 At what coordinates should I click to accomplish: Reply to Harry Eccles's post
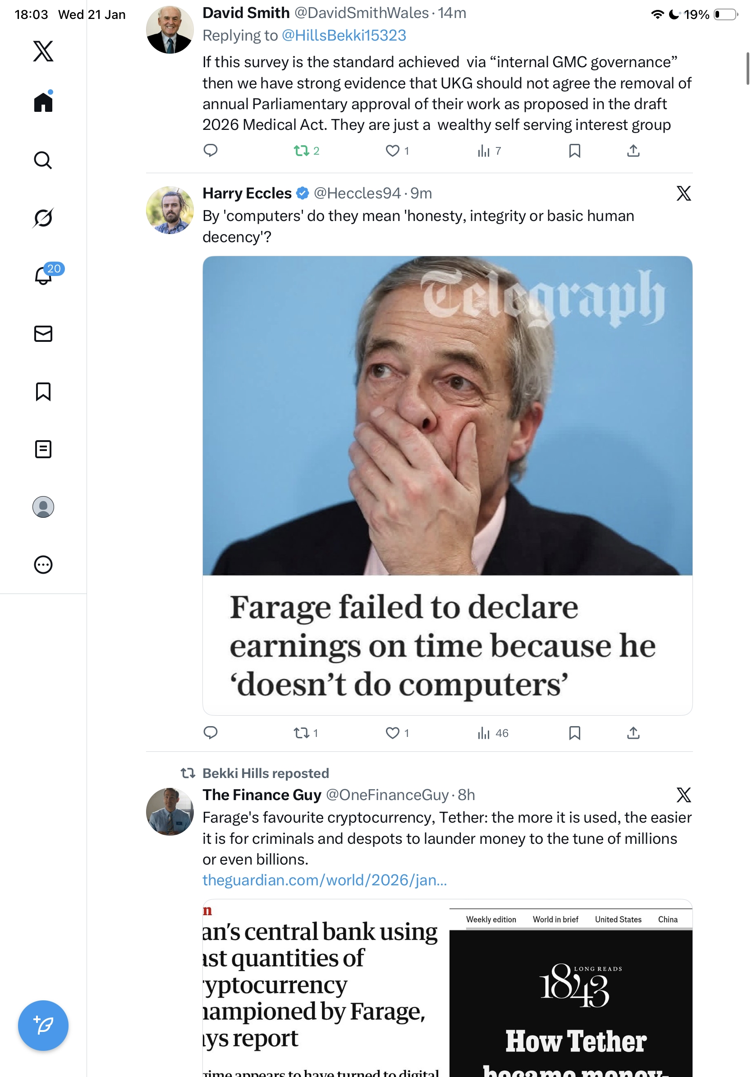click(x=211, y=733)
